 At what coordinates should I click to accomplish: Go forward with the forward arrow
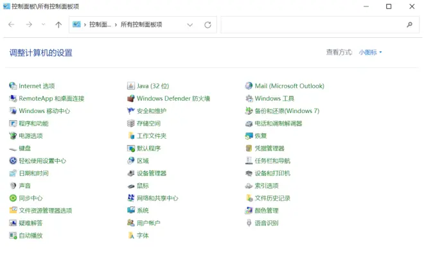click(x=29, y=24)
